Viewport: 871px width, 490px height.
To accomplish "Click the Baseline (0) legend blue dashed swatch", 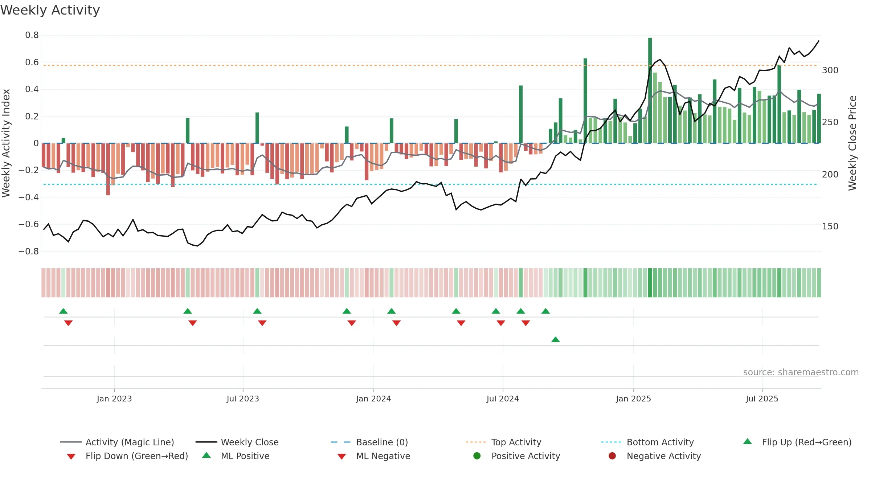I will tap(341, 442).
